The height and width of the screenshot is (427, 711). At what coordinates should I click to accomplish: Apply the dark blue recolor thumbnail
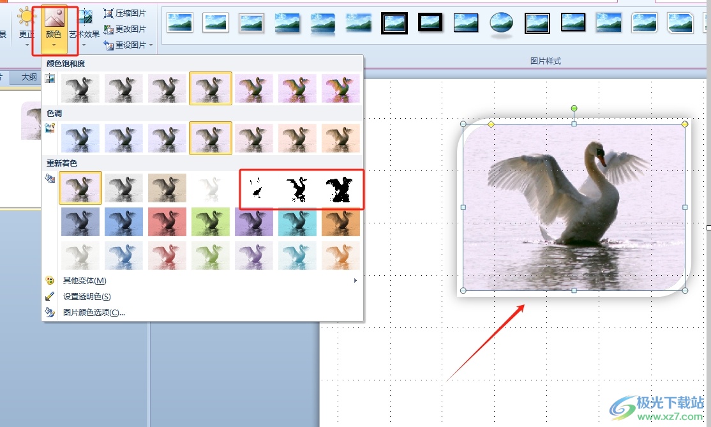(x=123, y=221)
